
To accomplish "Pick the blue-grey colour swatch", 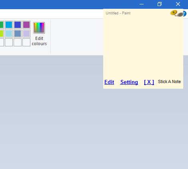I will pyautogui.click(x=18, y=34).
